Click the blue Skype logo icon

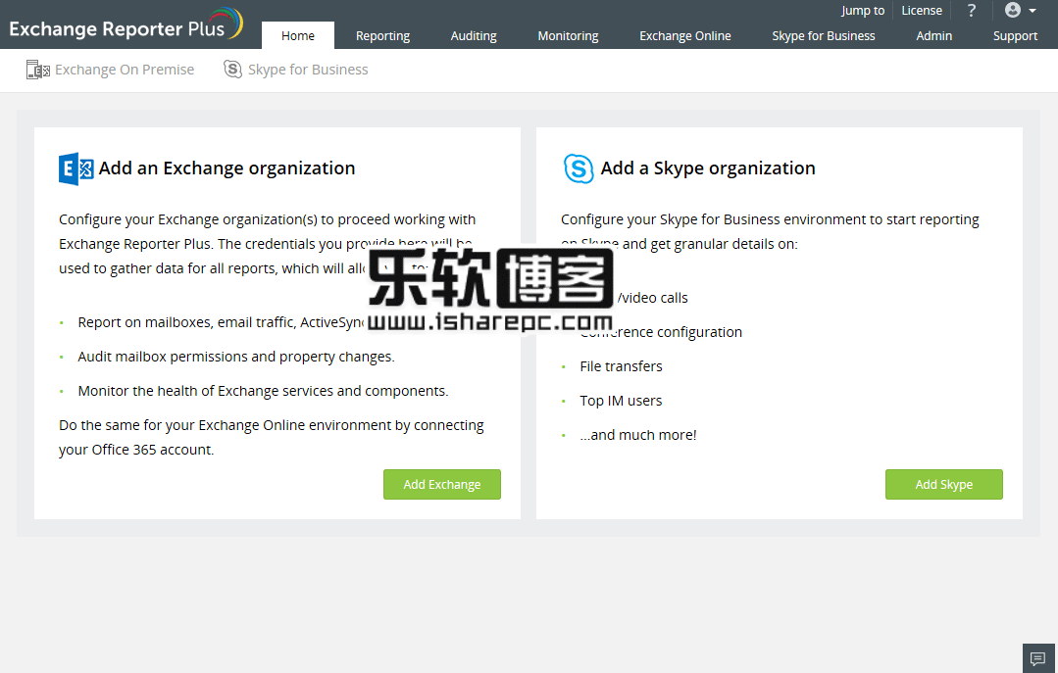tap(579, 168)
